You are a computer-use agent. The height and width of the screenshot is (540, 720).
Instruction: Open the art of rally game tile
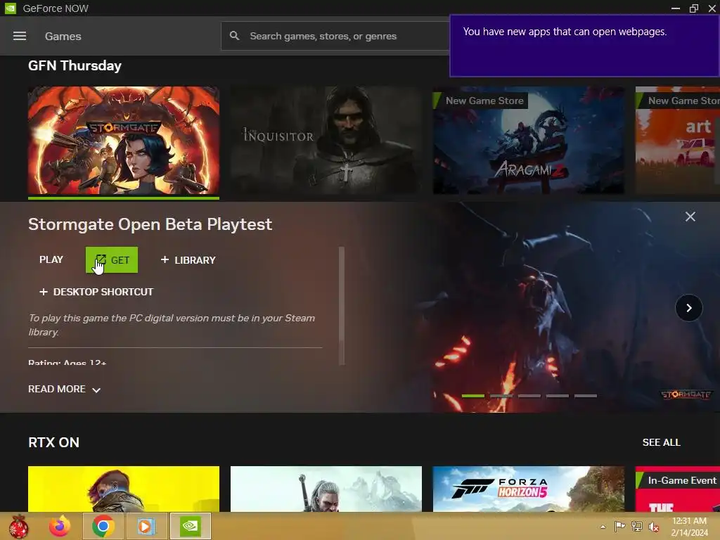tap(677, 141)
